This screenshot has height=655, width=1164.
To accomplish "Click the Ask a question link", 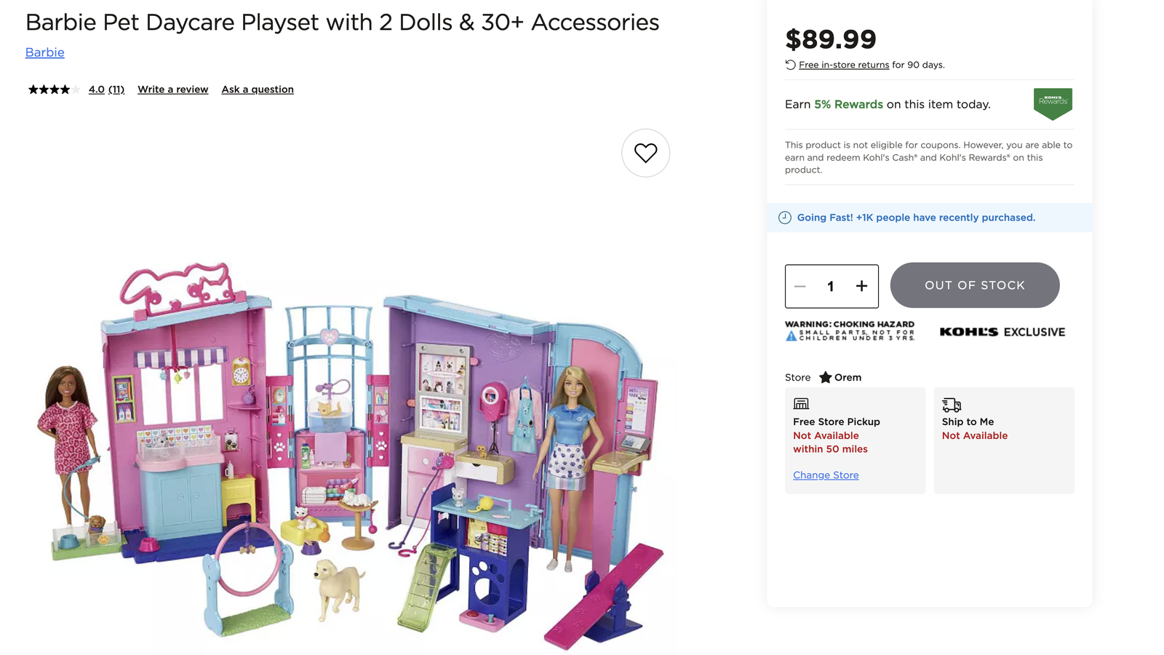I will pos(258,90).
